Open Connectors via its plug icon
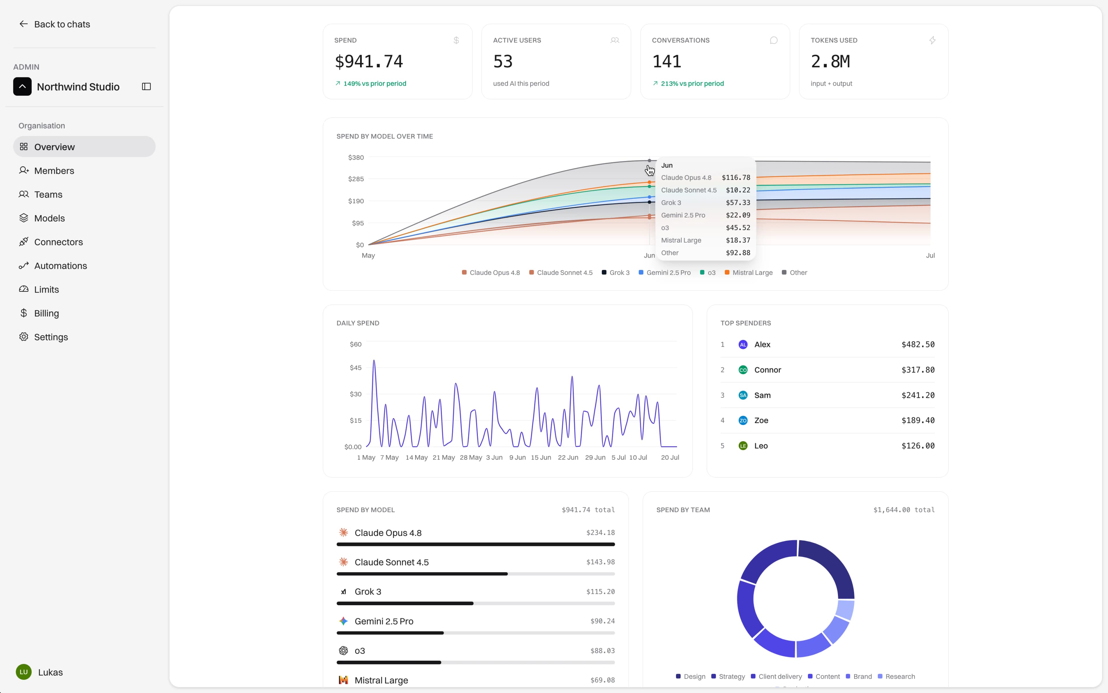Viewport: 1108px width, 693px height. point(24,242)
